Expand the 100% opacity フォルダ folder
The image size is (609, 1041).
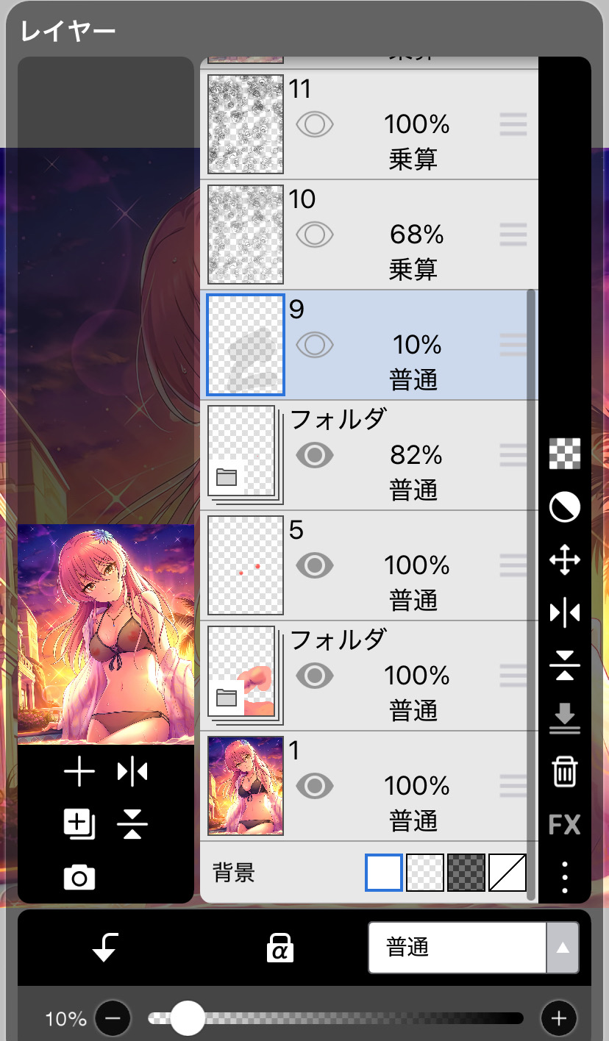227,698
